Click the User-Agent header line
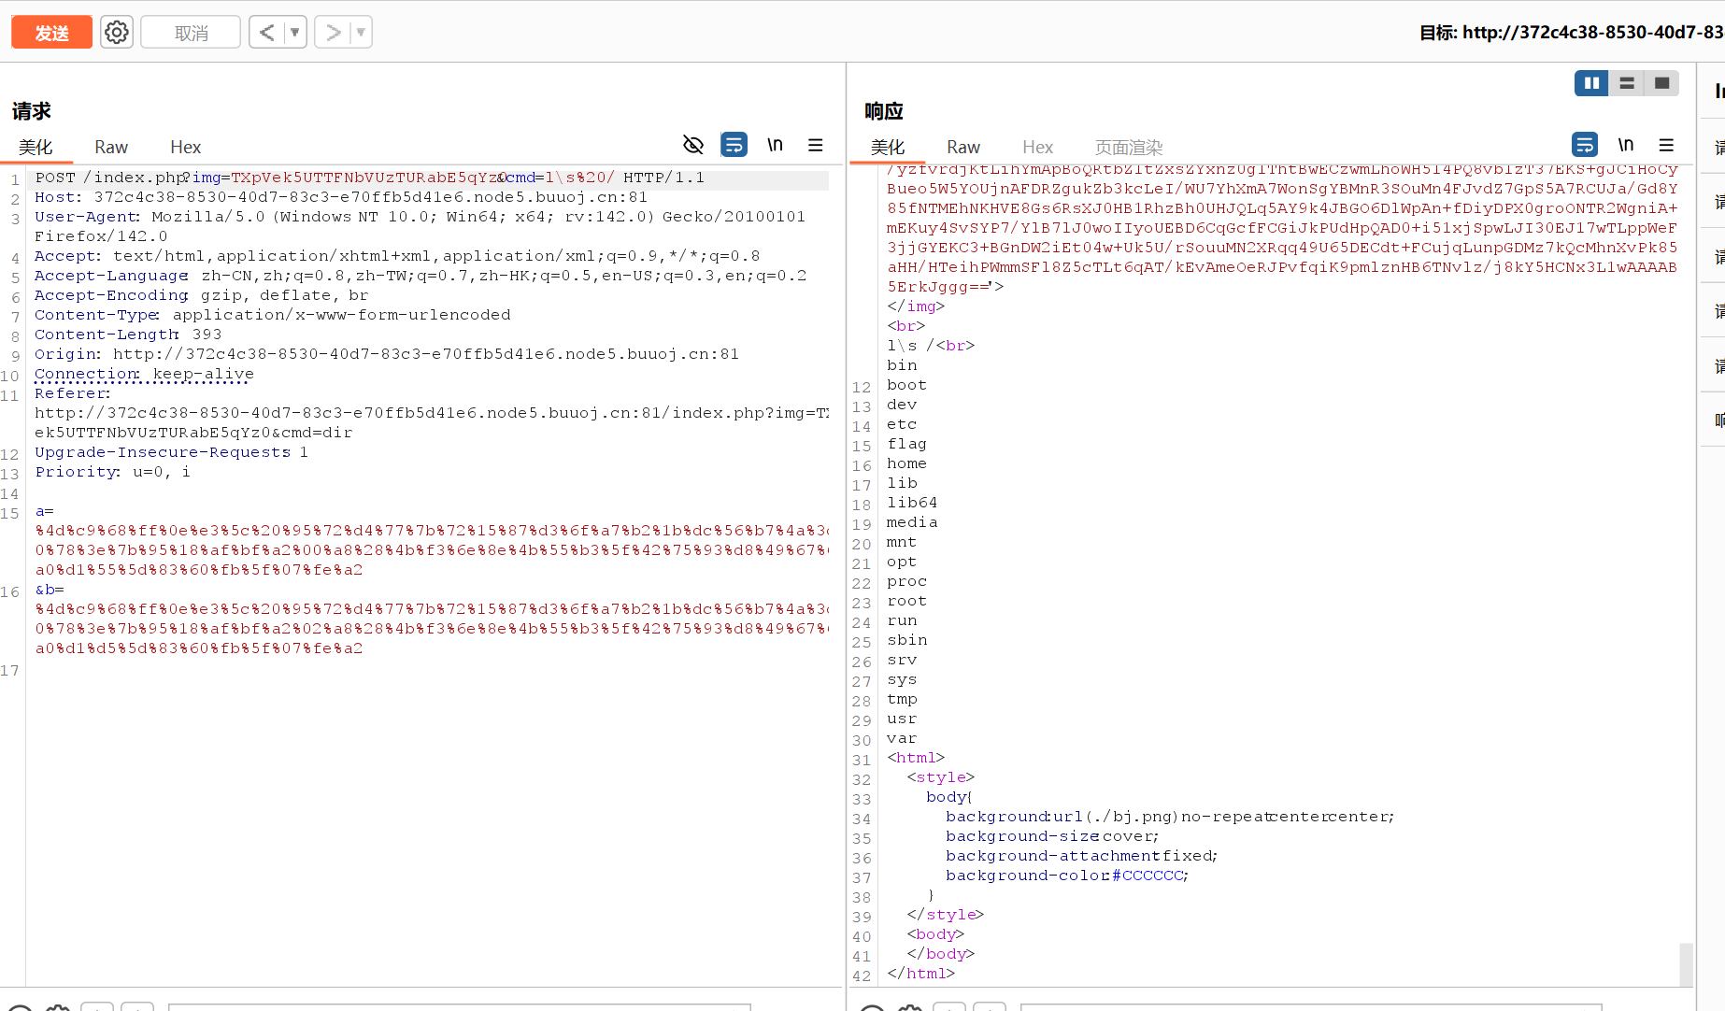 click(x=420, y=226)
